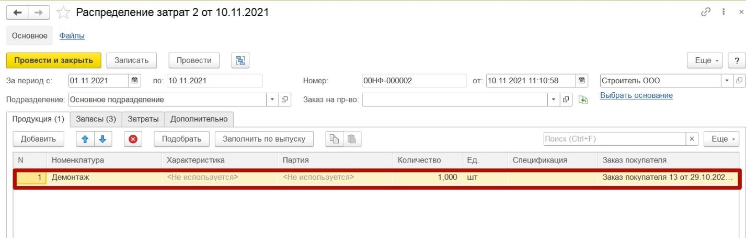The width and height of the screenshot is (746, 238).
Task: Go back with the left arrow
Action: pos(17,12)
